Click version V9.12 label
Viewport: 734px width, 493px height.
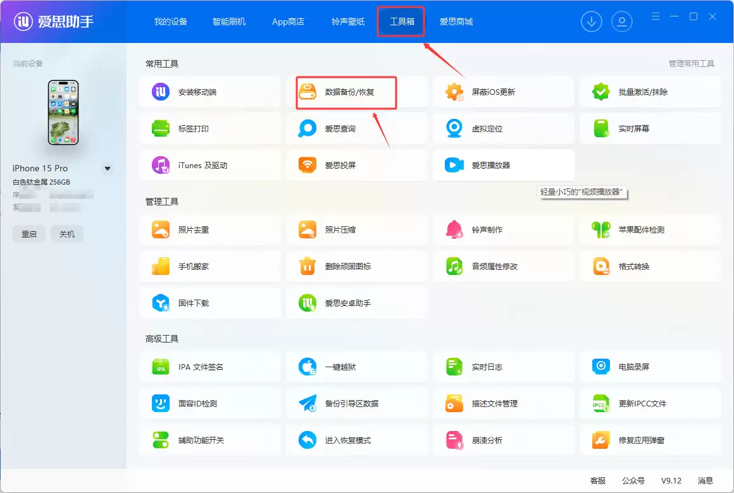[671, 481]
